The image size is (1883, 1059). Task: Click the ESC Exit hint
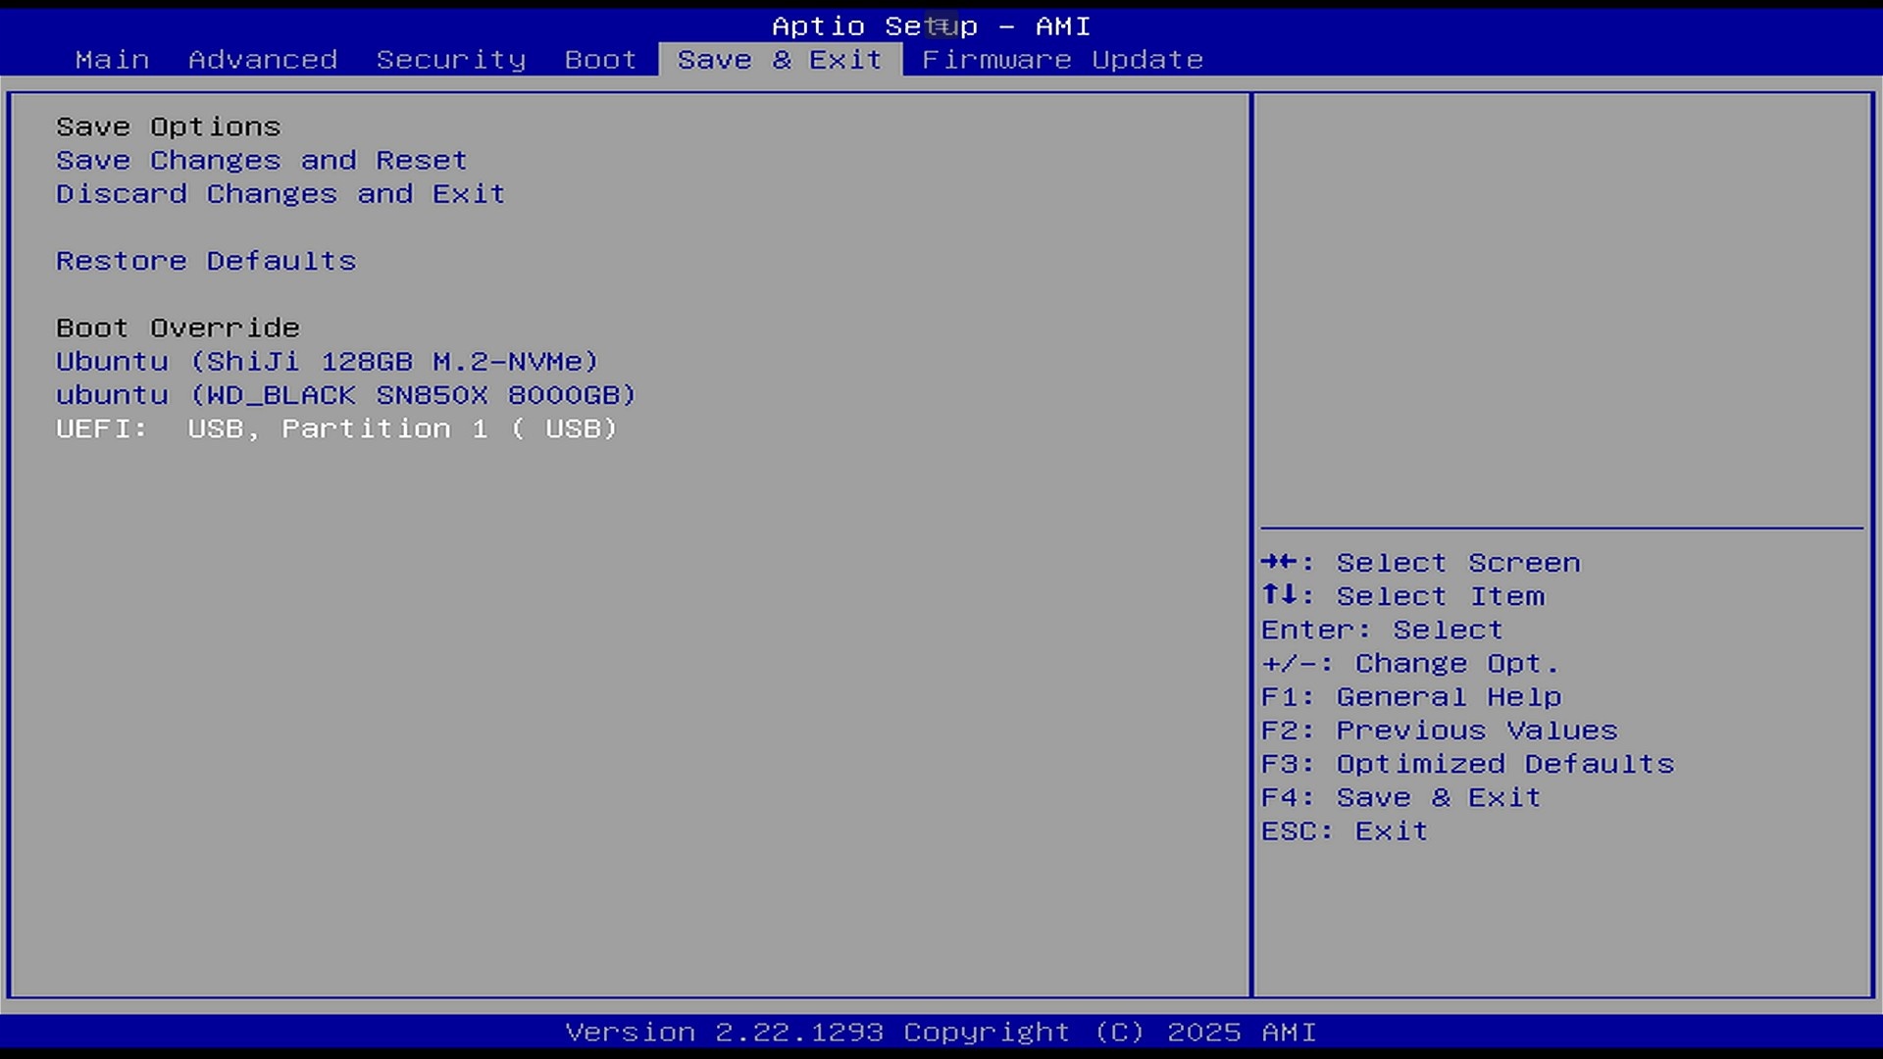click(x=1344, y=832)
